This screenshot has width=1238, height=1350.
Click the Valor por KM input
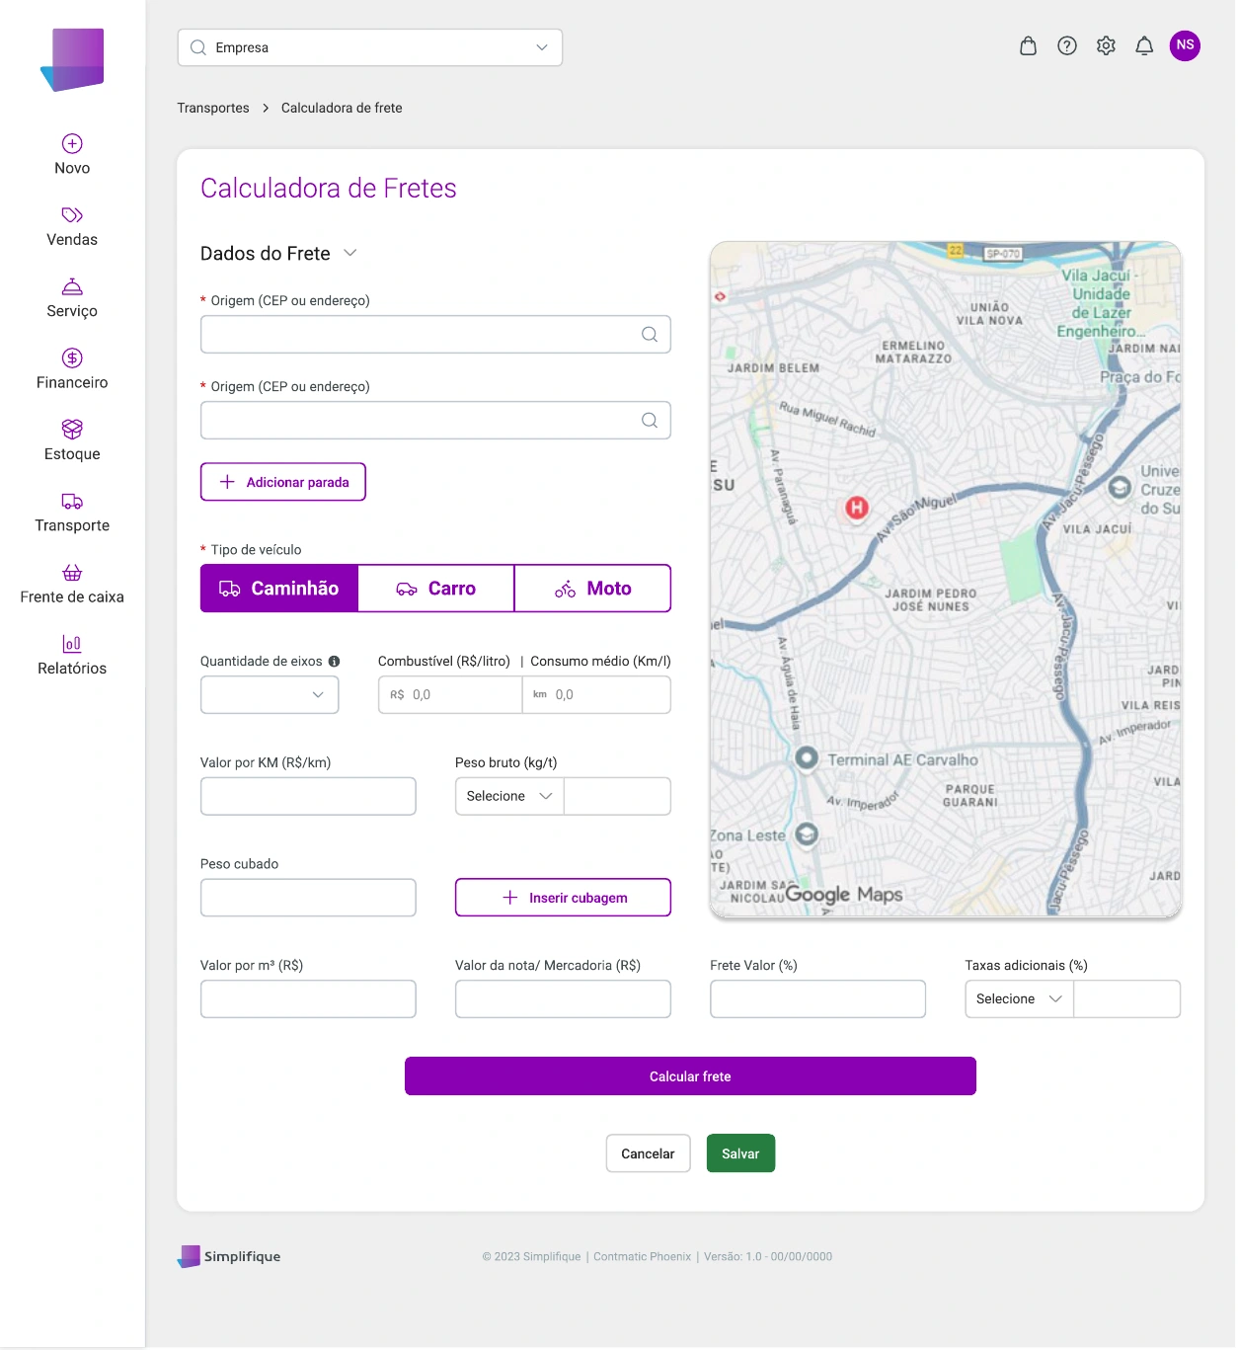pos(308,796)
